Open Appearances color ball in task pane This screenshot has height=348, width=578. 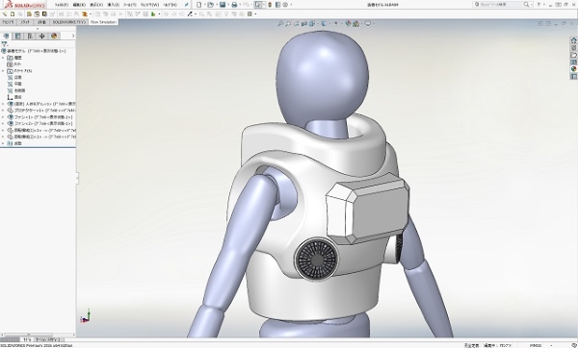573,69
